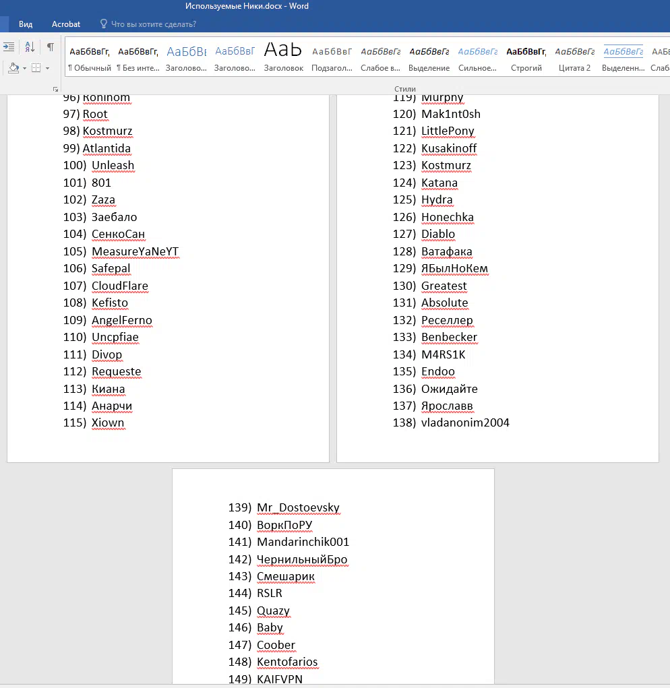Screen dimensions: 670x688
Task: Click list entry 123) Kostmurz
Action: pos(432,165)
